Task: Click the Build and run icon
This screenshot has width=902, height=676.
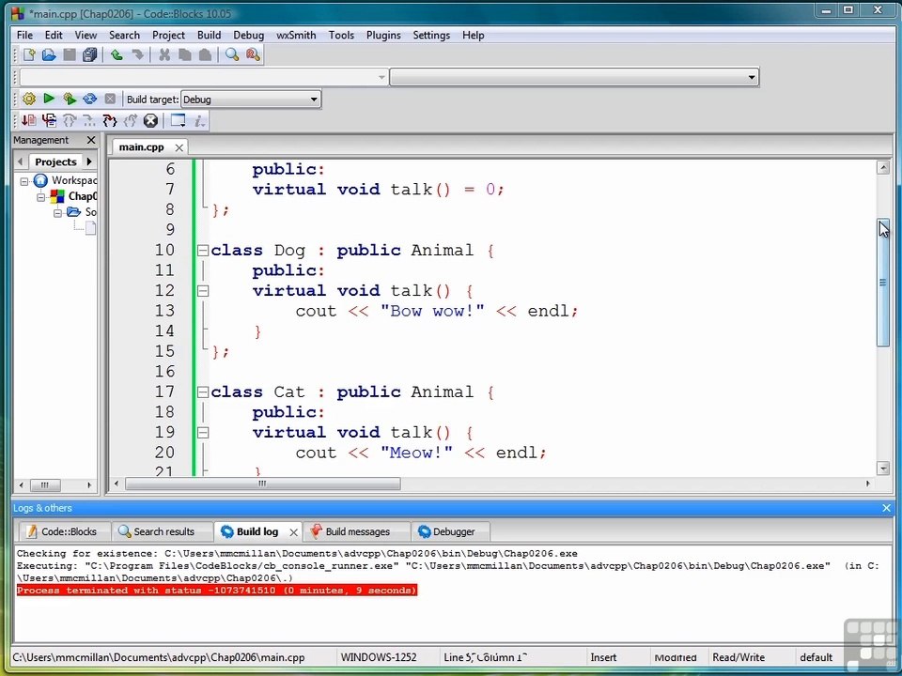Action: pyautogui.click(x=70, y=99)
